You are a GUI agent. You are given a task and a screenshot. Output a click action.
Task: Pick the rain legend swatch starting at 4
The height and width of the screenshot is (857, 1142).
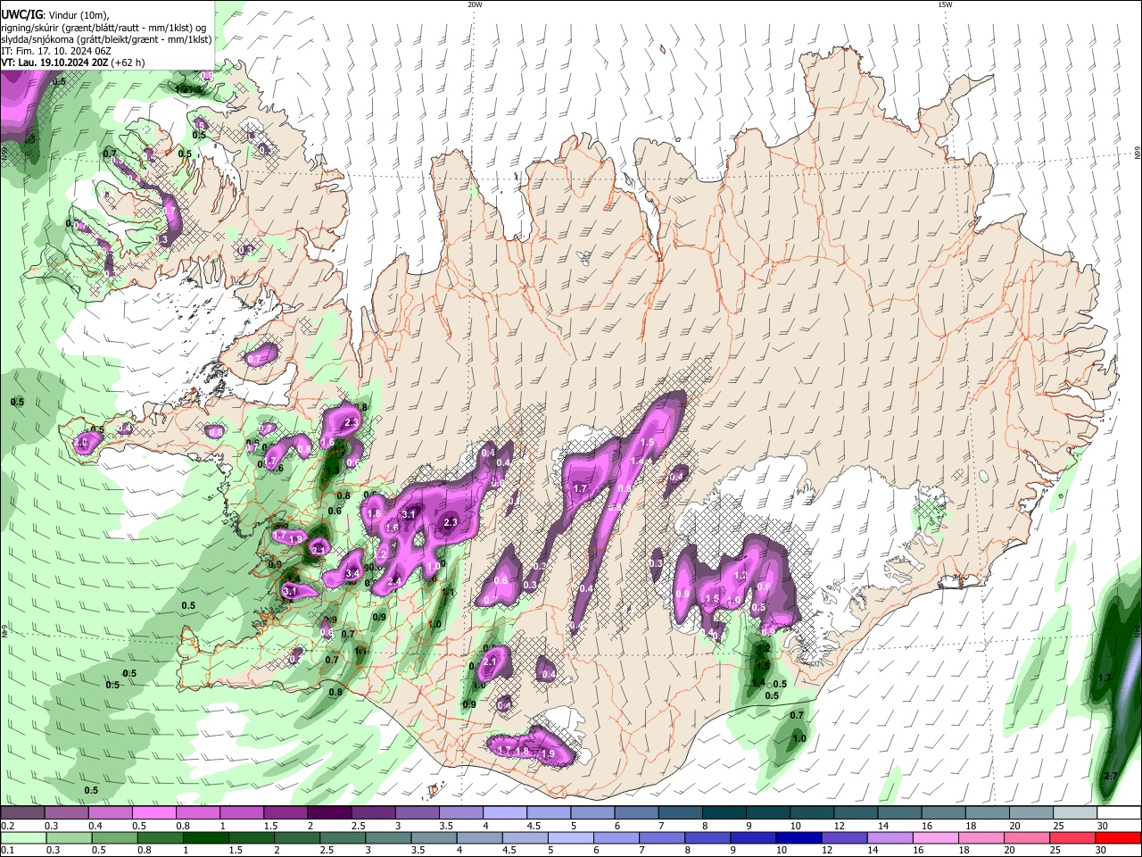pyautogui.click(x=479, y=837)
